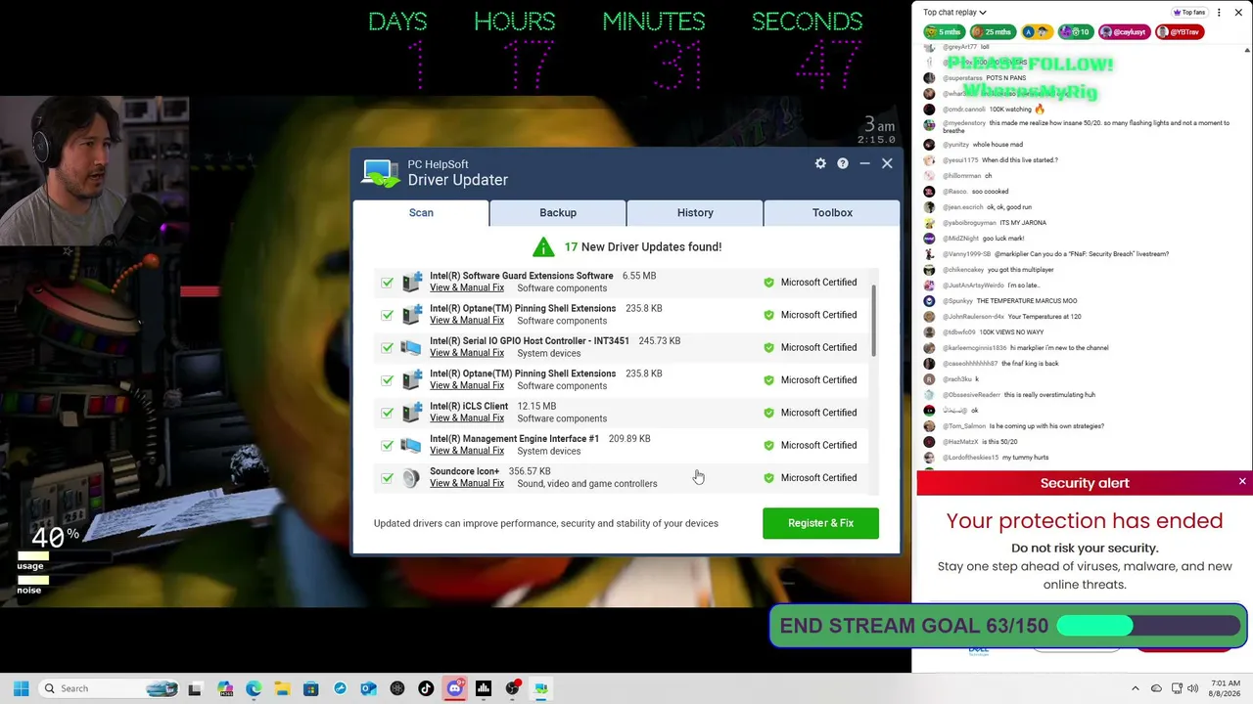
Task: Open View & Manual Fix for Software Guard Extensions
Action: (x=467, y=288)
